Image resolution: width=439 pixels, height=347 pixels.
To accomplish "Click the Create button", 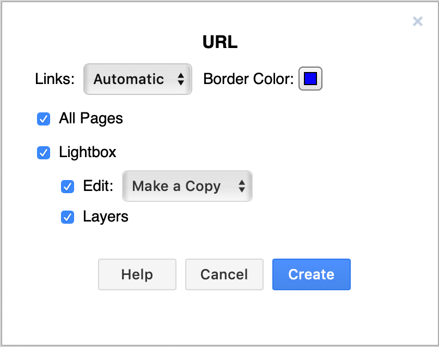I will 311,274.
